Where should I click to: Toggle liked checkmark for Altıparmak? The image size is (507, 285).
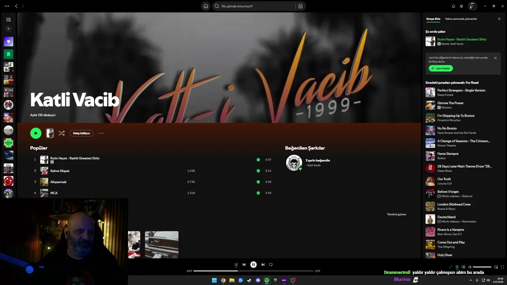[258, 182]
